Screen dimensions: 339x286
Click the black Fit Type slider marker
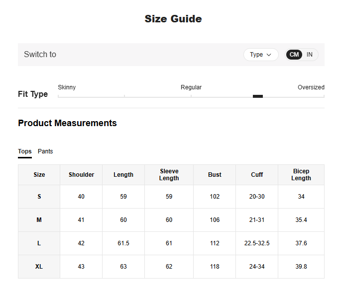click(257, 96)
